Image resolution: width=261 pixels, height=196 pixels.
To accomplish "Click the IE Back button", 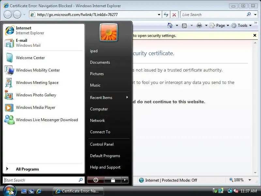I will click(8, 14).
